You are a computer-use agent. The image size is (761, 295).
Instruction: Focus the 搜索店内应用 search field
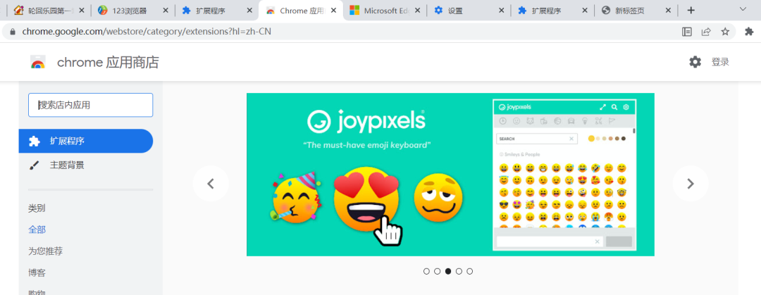(91, 105)
